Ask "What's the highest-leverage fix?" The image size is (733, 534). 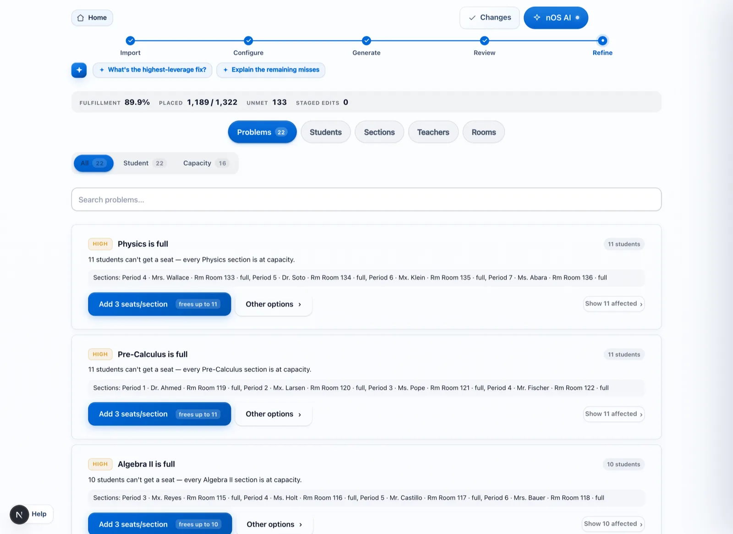(x=153, y=70)
